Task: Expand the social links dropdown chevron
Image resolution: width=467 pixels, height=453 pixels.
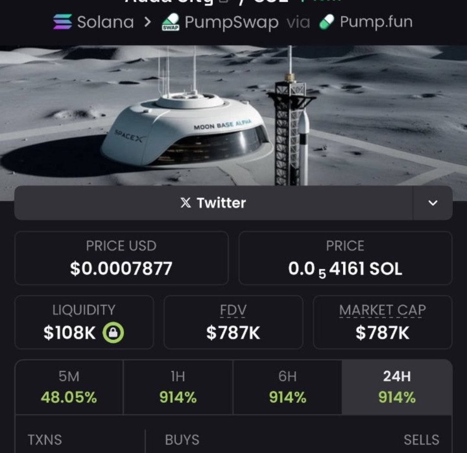Action: click(x=432, y=203)
